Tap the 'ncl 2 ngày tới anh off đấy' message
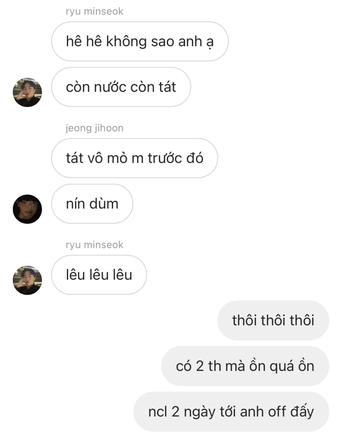 point(231,412)
